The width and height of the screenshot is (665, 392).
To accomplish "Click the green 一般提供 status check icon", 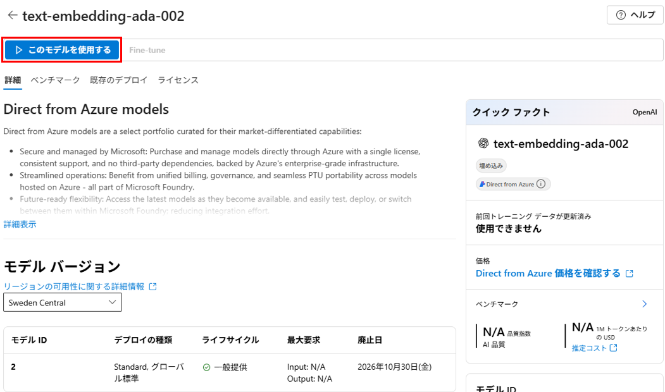I will 206,367.
